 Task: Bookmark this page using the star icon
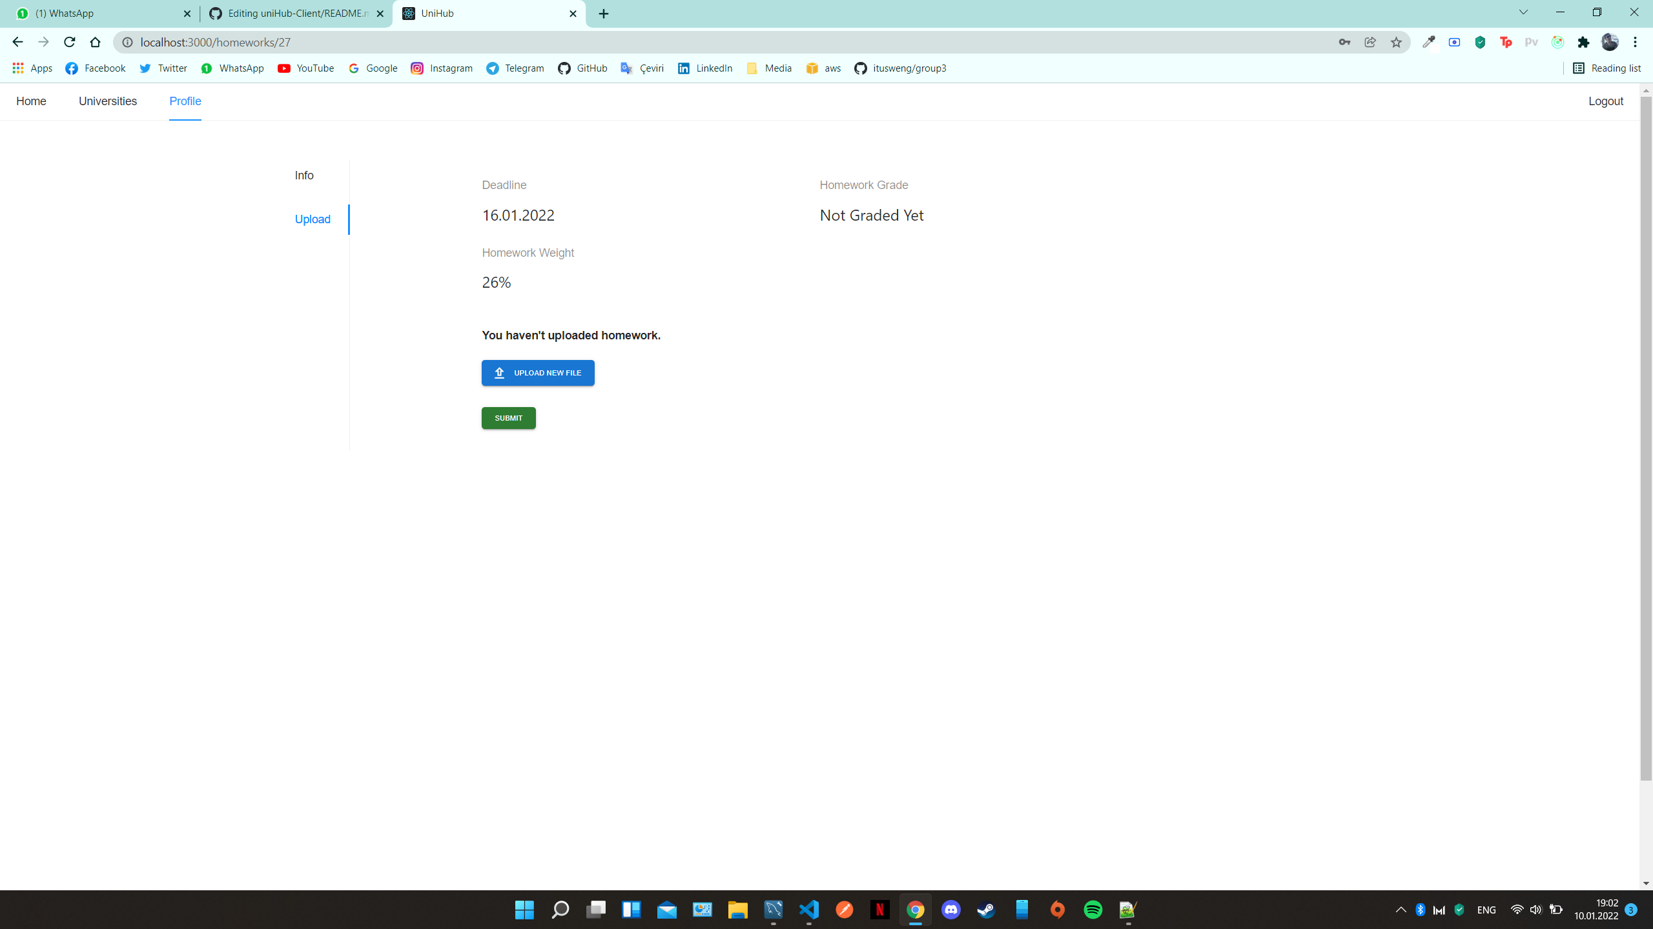point(1395,42)
